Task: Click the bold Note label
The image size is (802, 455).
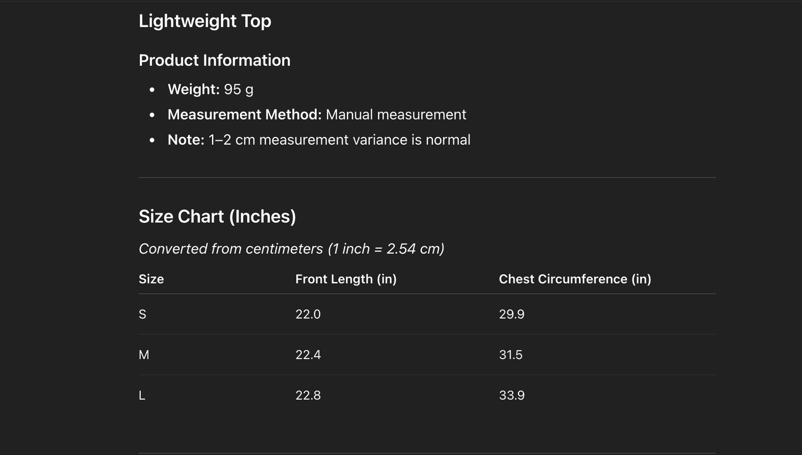Action: coord(185,140)
